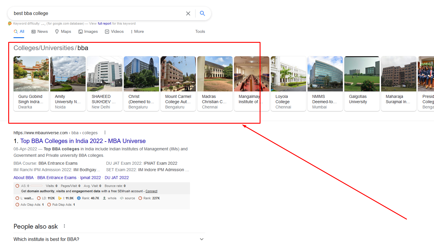Switch to the Videos tab
Image resolution: width=434 pixels, height=245 pixels.
coord(114,32)
